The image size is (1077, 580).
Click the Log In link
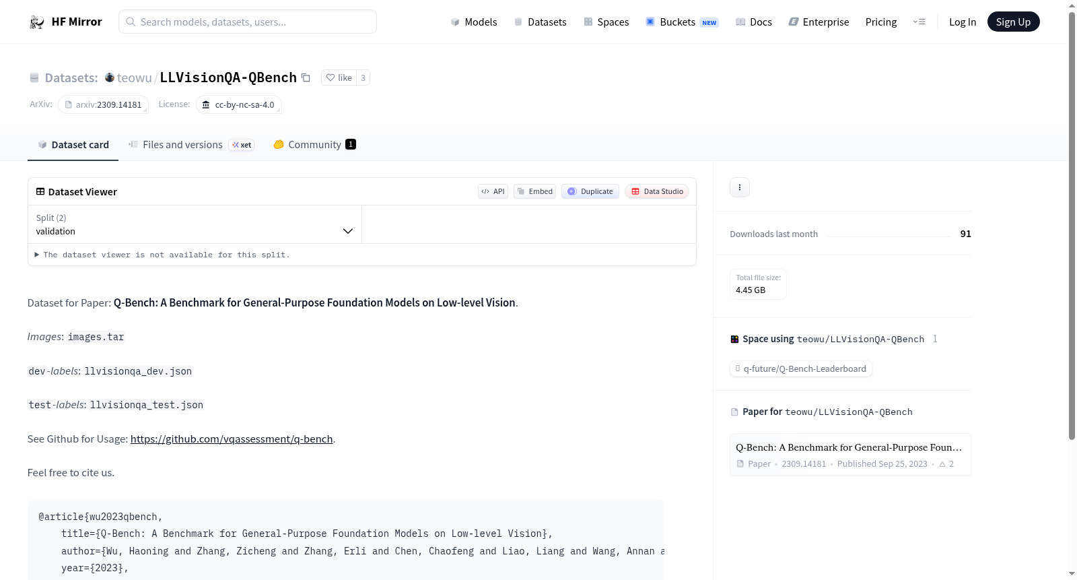tap(963, 22)
